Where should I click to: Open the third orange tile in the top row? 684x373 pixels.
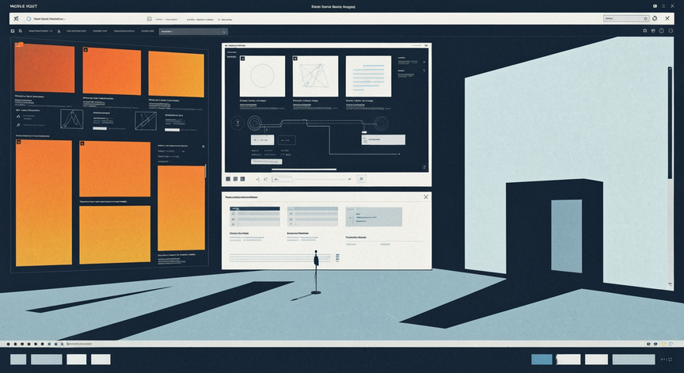(177, 74)
